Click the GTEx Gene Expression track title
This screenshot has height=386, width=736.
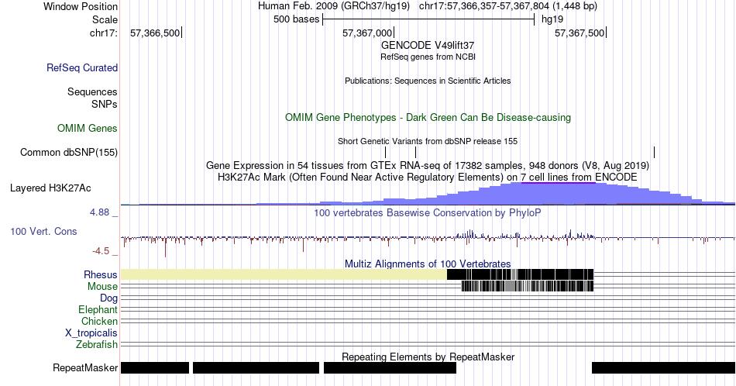point(428,165)
